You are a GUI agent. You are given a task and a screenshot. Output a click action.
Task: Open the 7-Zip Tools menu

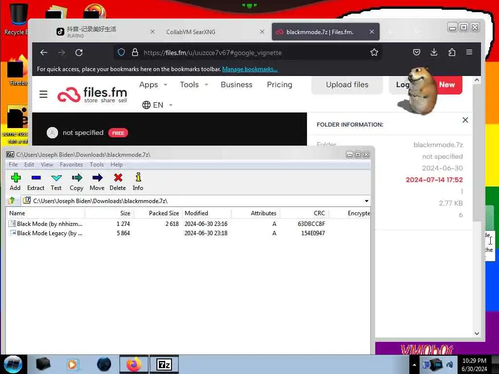[97, 165]
